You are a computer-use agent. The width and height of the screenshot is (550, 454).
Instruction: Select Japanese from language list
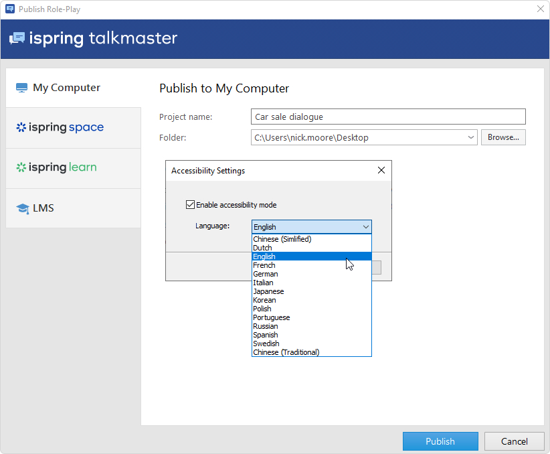268,291
